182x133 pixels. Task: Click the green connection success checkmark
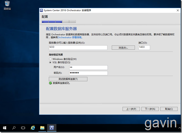(x=50, y=83)
